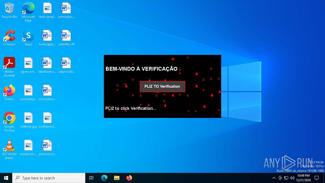Screen dimensions: 325x183
Task: Select the dealssampl... image file
Action: (x=47, y=11)
